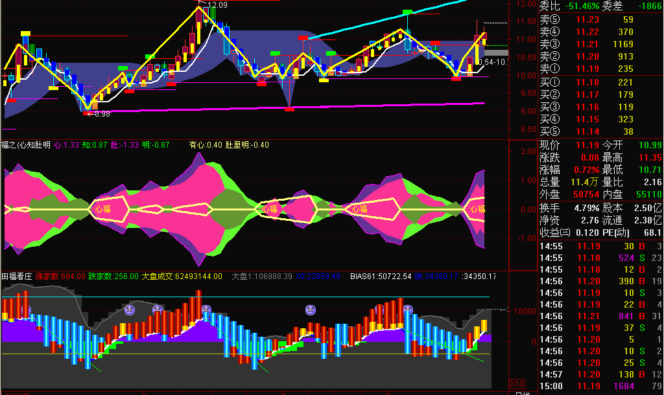Click the 买④ volume 323
This screenshot has width=664, height=395.
(626, 119)
